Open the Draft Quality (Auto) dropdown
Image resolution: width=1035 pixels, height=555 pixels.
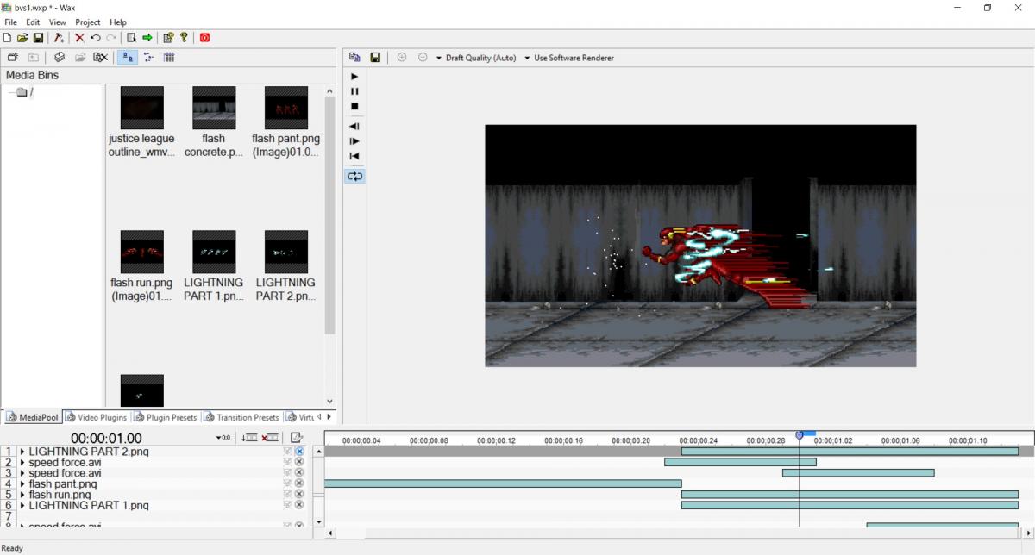tap(476, 58)
